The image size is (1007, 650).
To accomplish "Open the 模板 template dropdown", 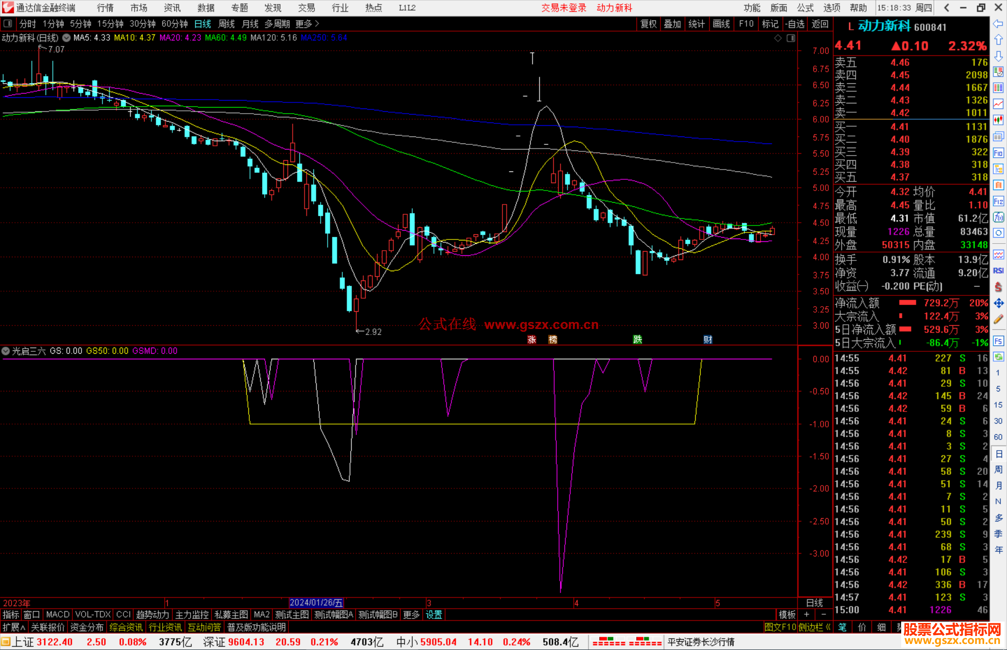I will pyautogui.click(x=787, y=615).
